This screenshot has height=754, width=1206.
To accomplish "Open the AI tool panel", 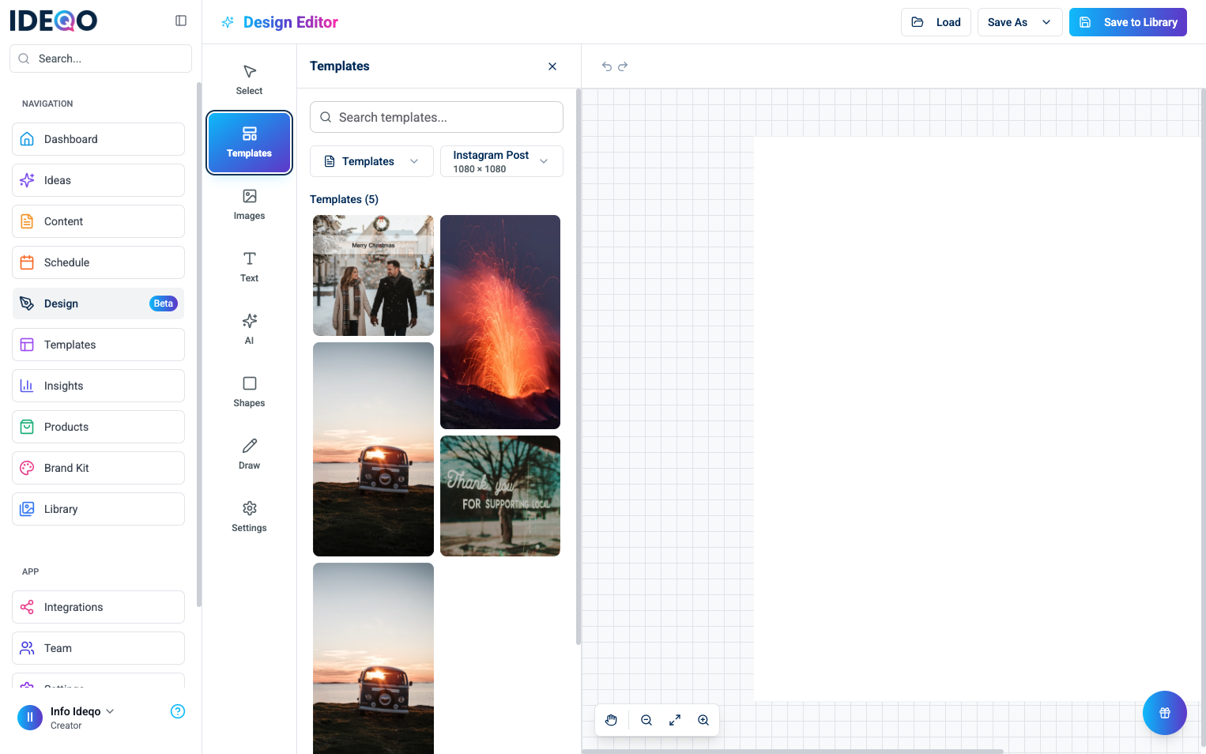I will [249, 328].
